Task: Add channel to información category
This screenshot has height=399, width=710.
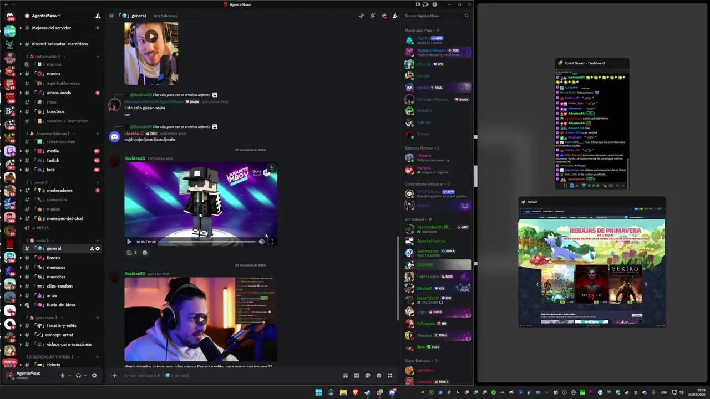Action: 98,57
